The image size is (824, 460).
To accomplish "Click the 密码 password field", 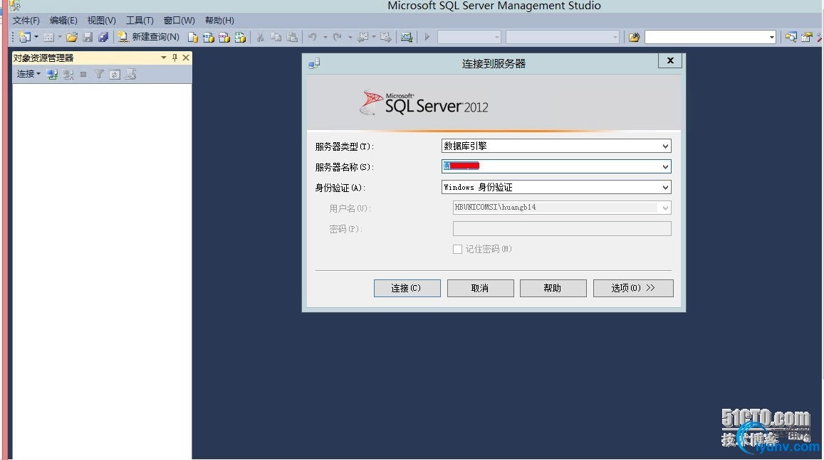I will coord(562,229).
